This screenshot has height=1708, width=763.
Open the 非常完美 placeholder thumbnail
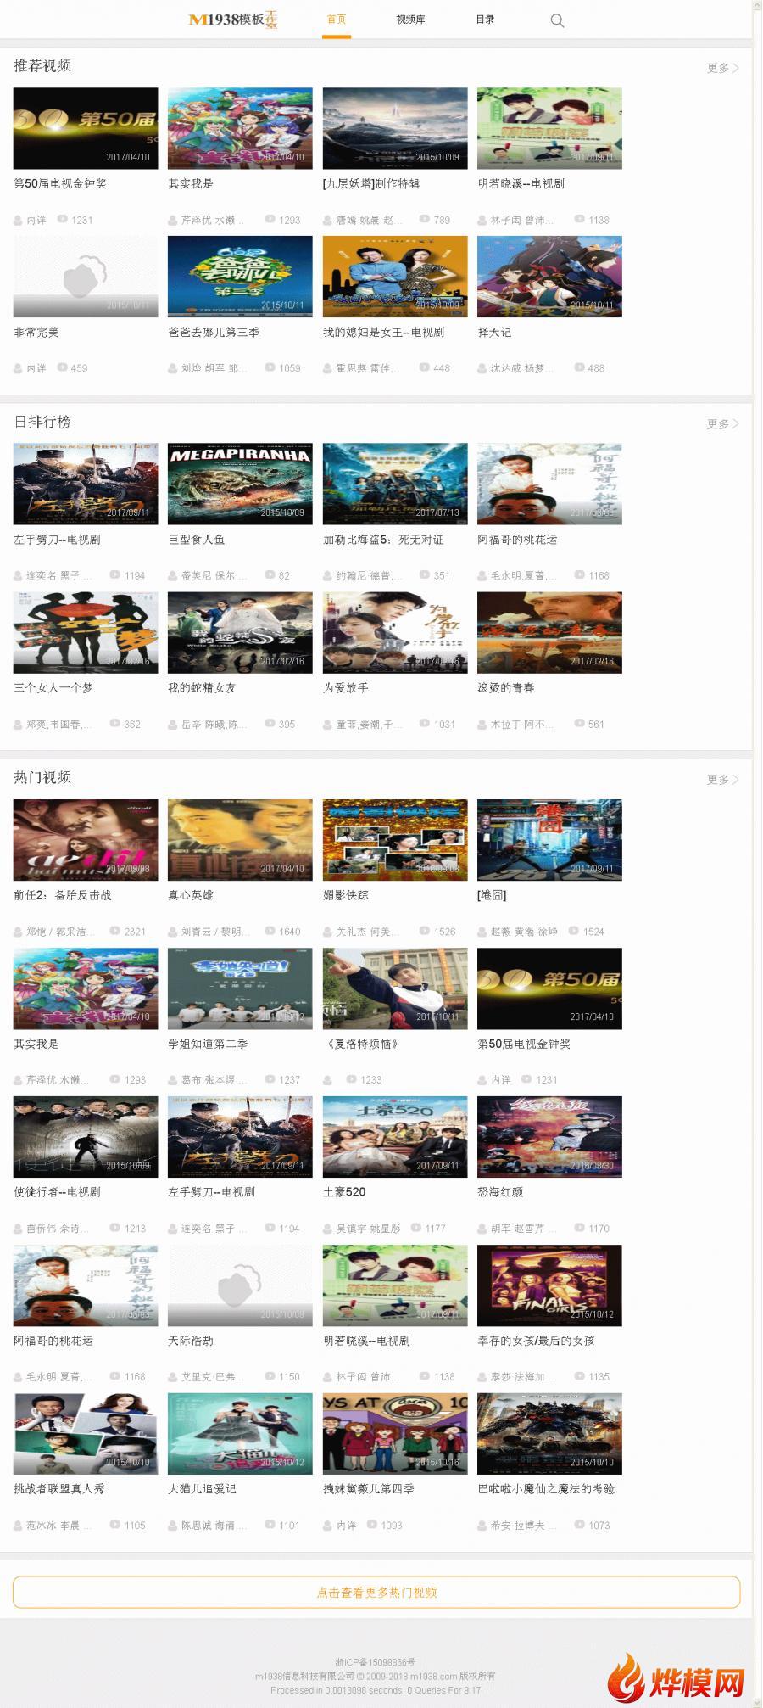86,277
